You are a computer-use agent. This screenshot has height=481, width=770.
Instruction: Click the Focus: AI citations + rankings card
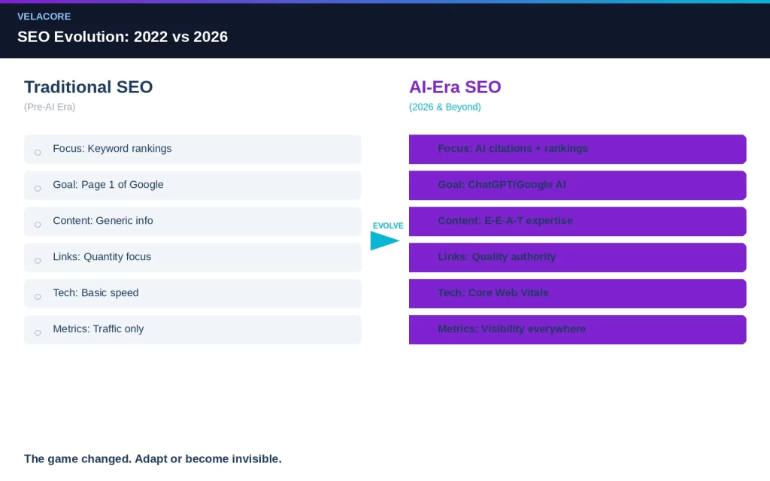[x=577, y=150]
